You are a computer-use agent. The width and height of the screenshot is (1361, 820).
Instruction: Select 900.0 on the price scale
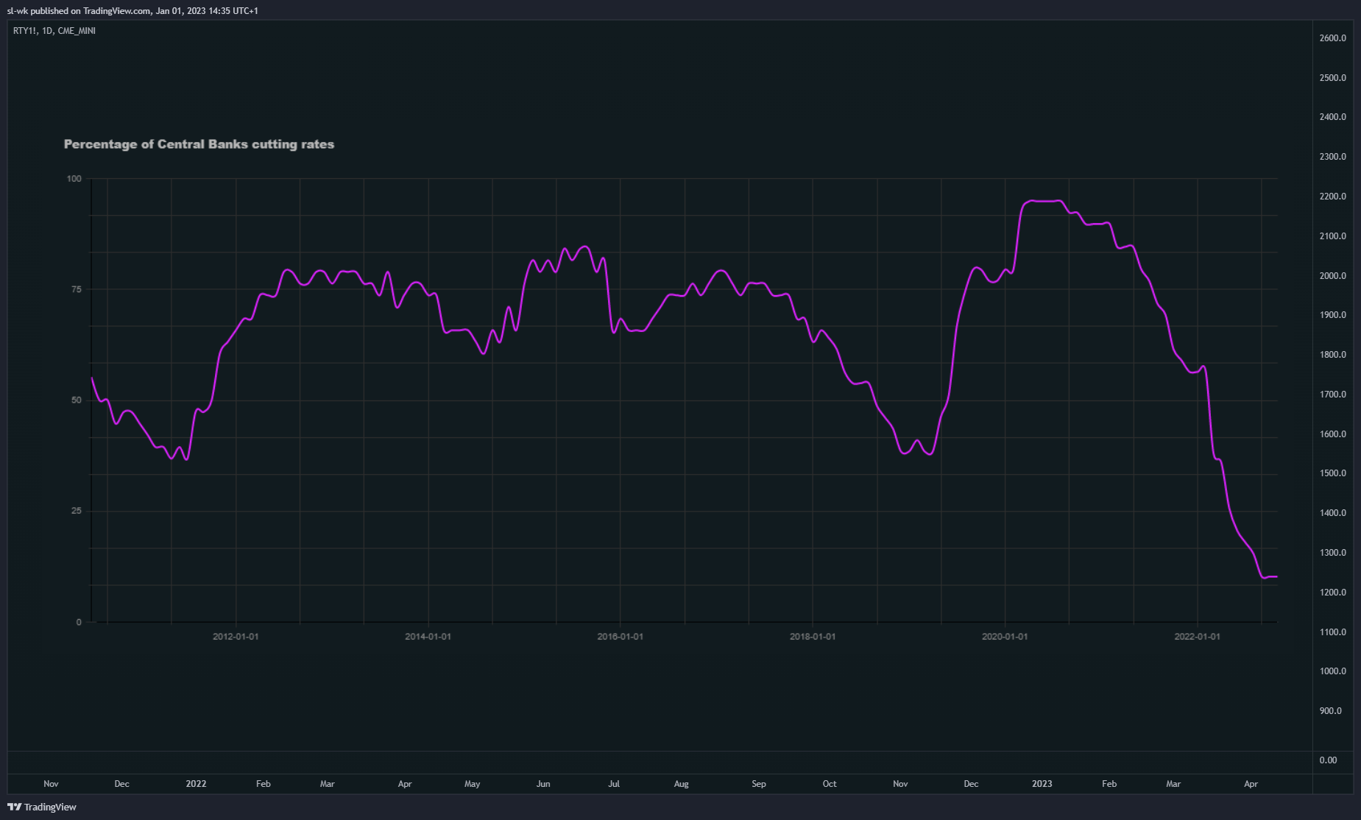point(1330,711)
